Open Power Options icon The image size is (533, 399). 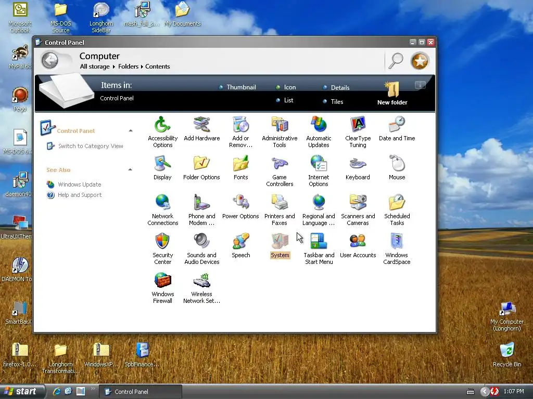click(x=240, y=207)
